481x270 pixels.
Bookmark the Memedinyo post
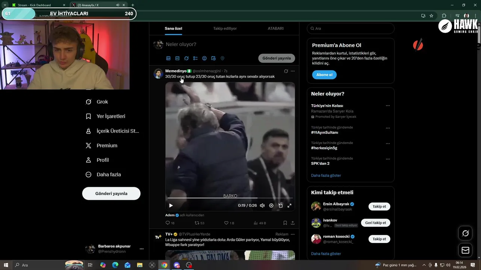(285, 223)
